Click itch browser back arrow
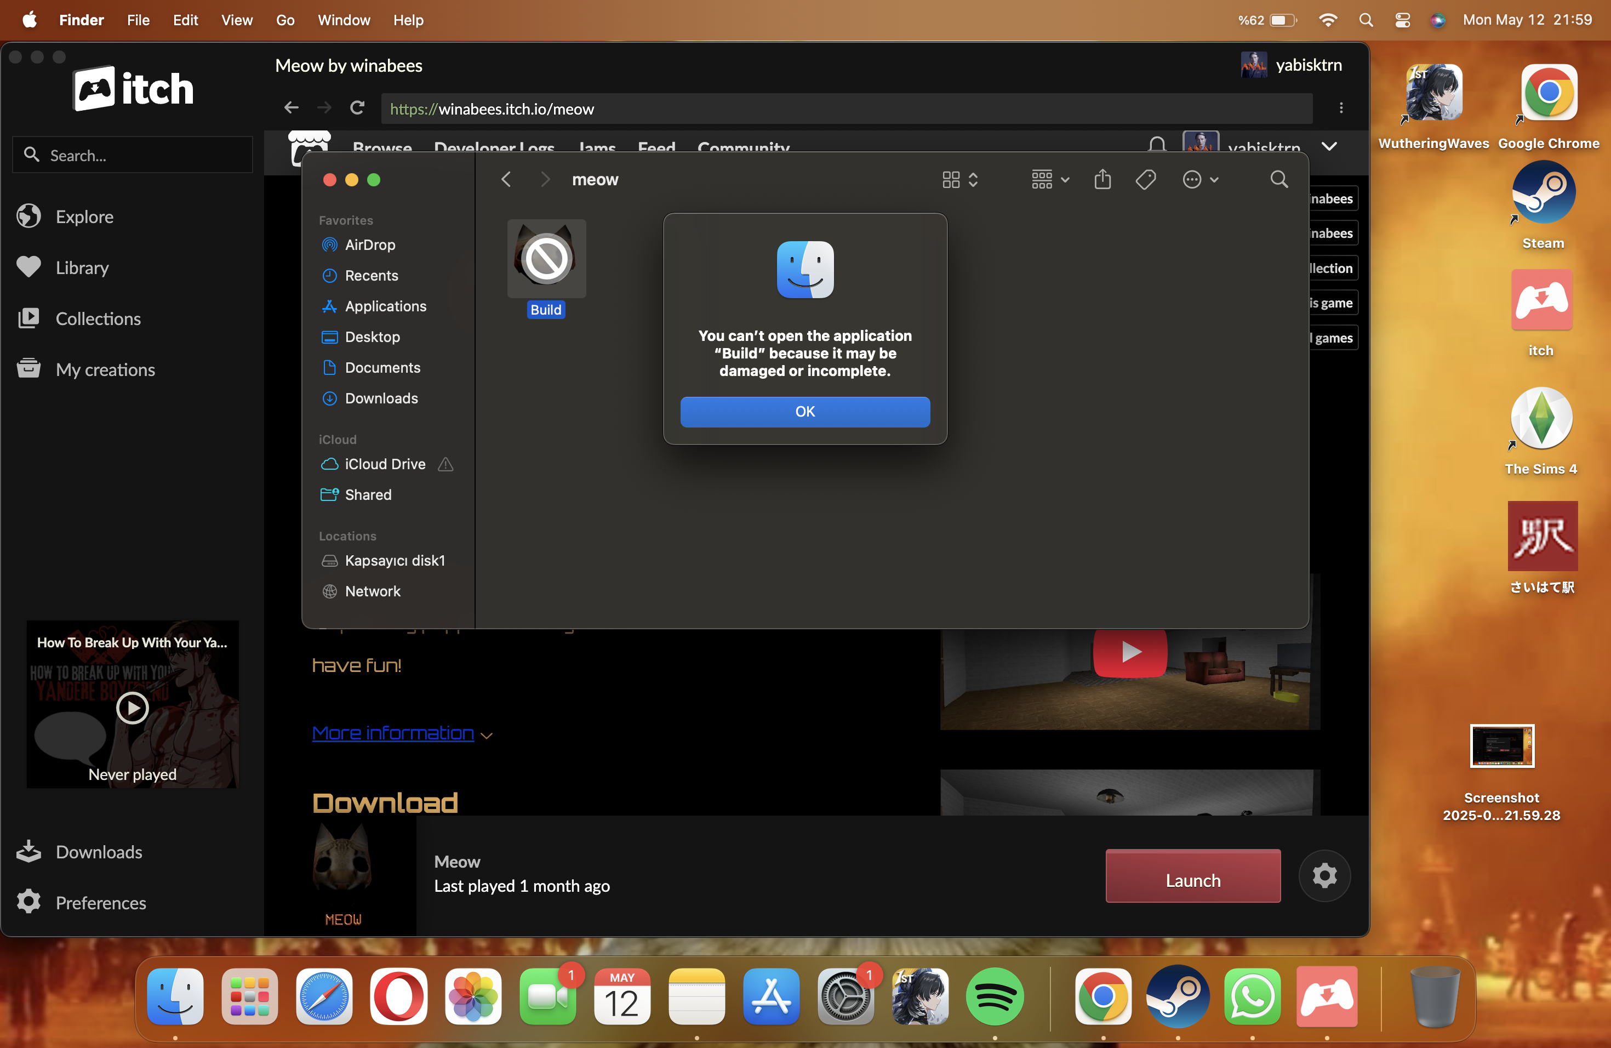The height and width of the screenshot is (1048, 1611). click(291, 107)
